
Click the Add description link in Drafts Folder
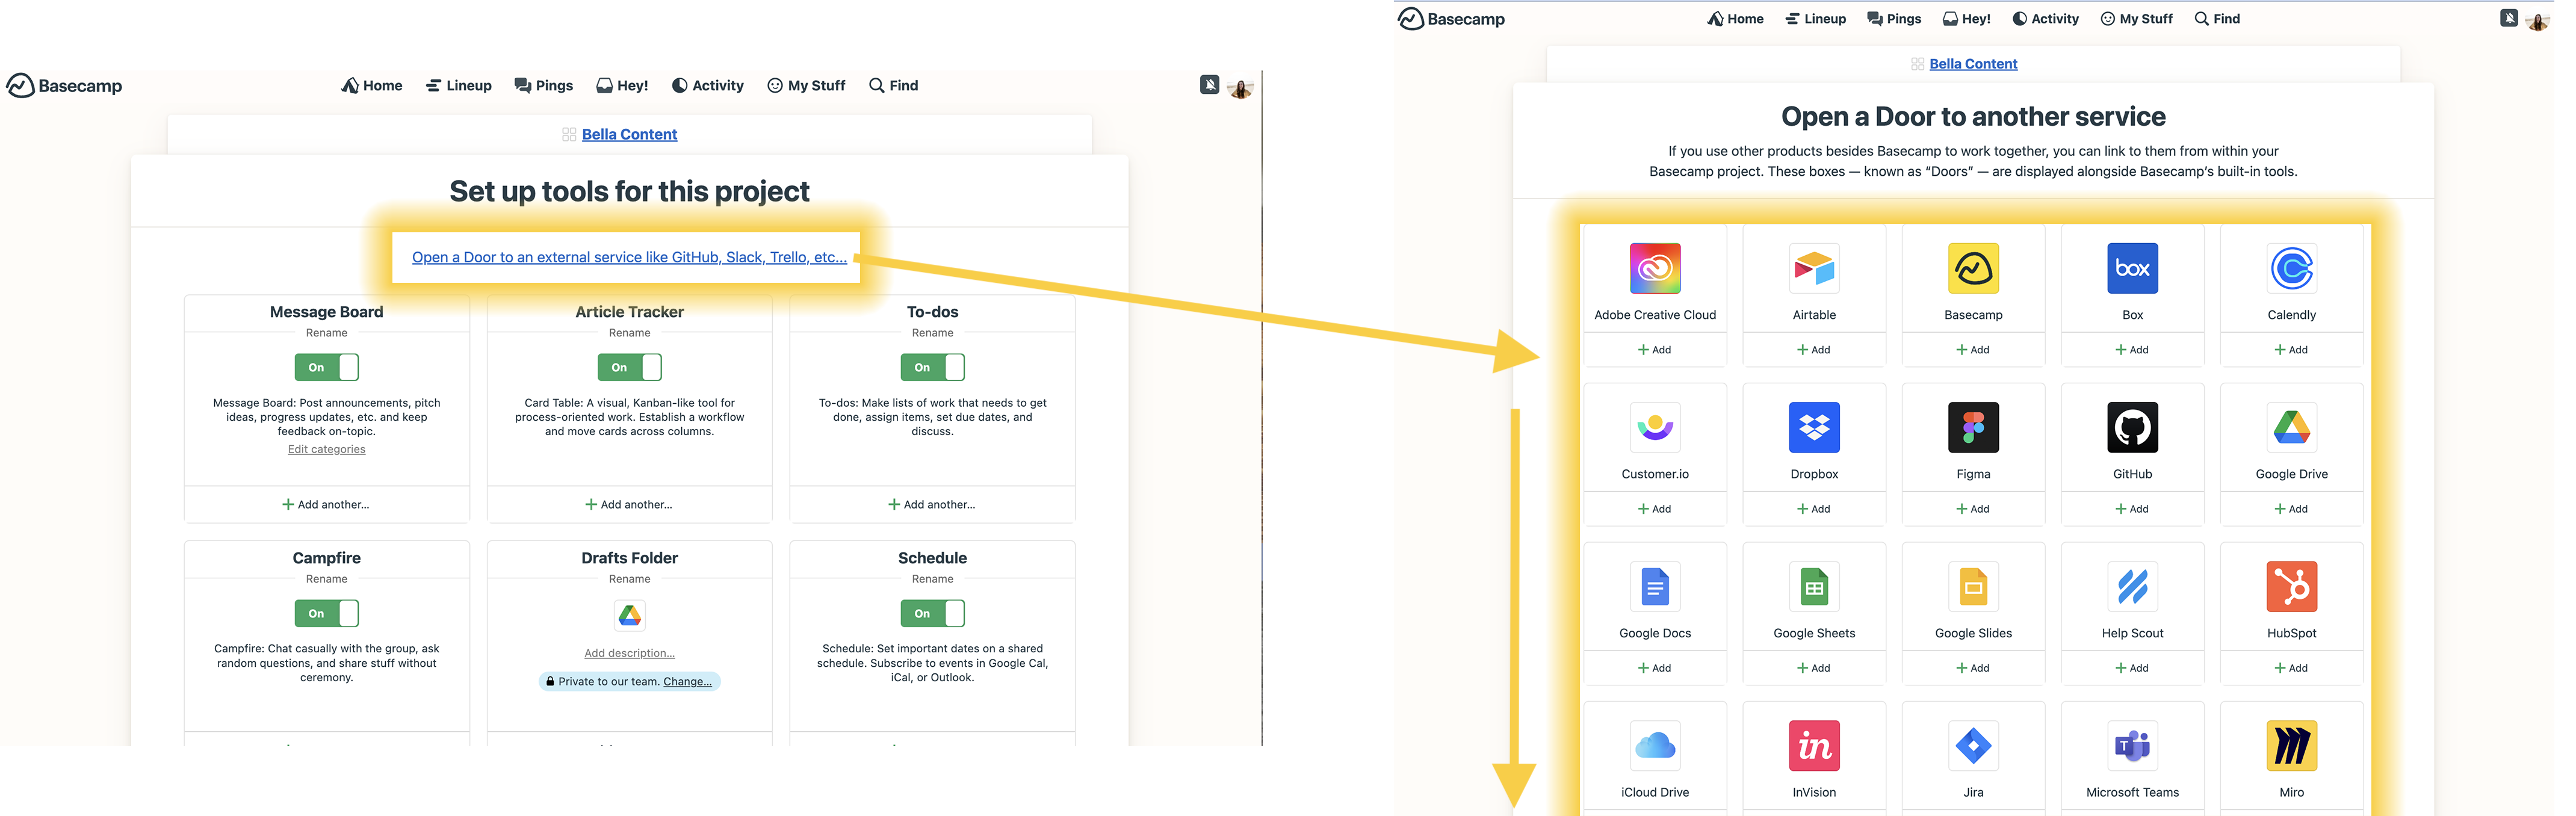point(629,654)
